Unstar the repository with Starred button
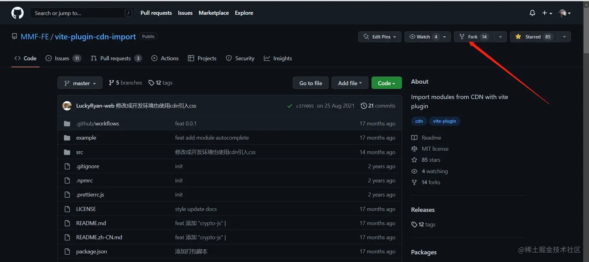This screenshot has height=262, width=589. point(534,37)
